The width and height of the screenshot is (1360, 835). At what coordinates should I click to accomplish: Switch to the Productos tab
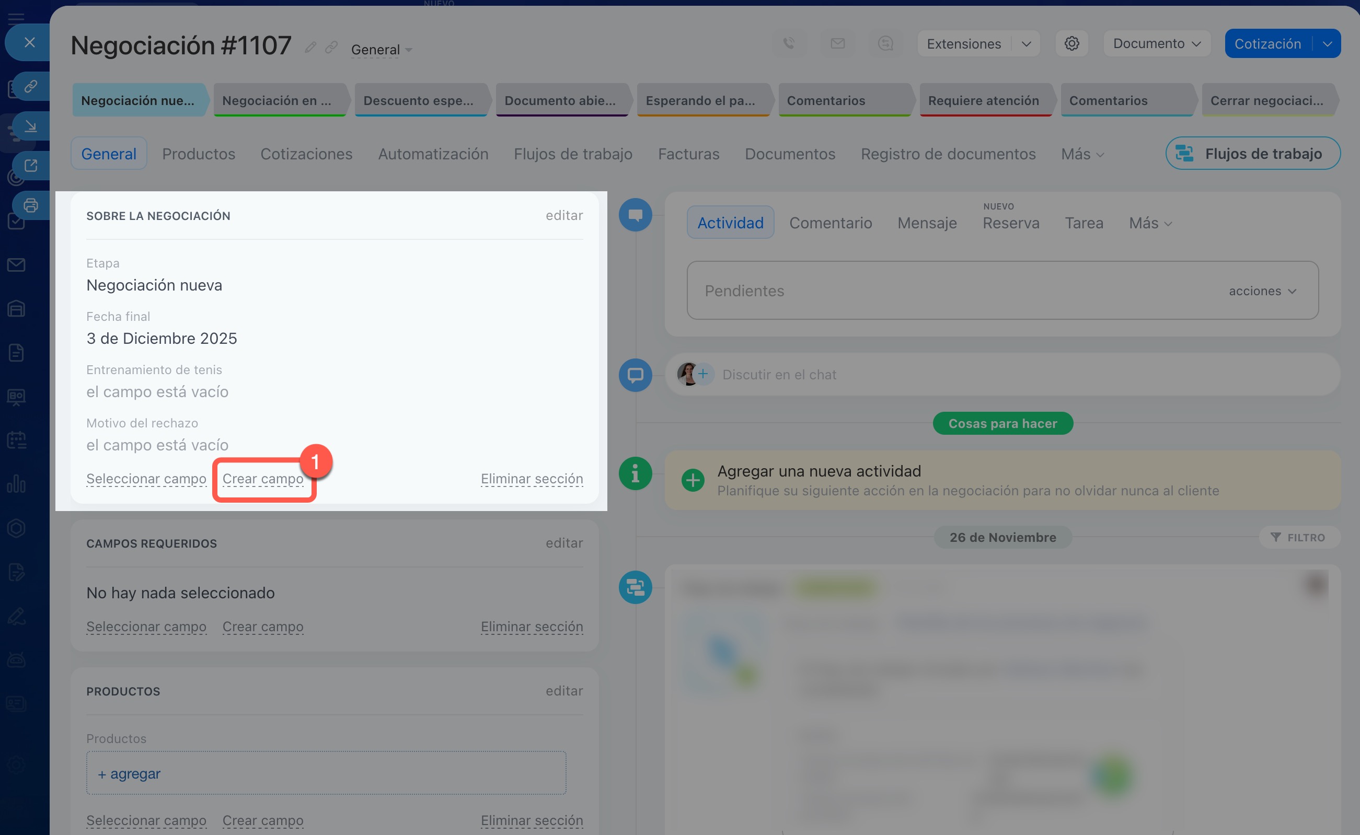(199, 154)
